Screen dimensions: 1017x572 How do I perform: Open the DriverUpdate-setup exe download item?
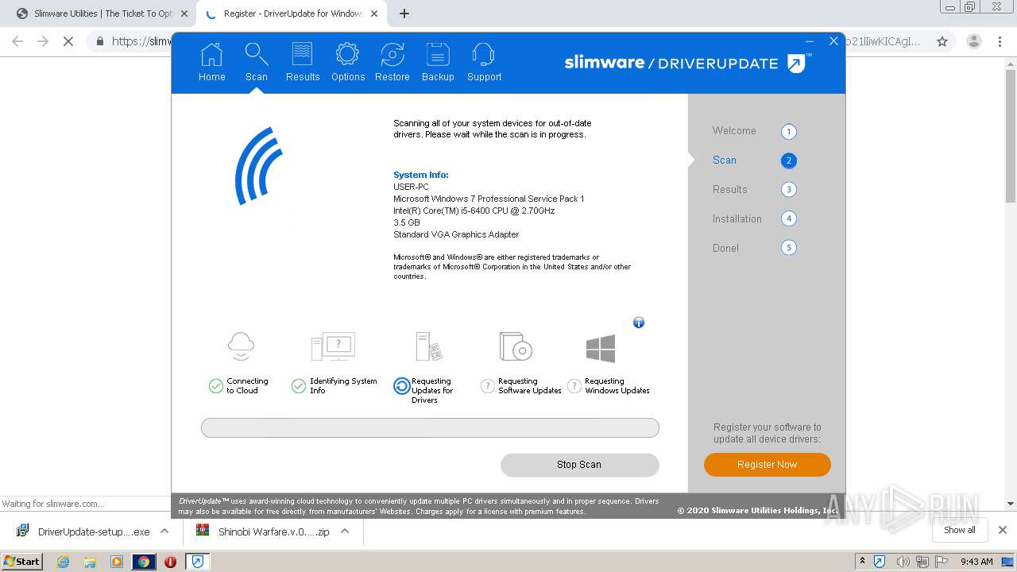(x=83, y=531)
